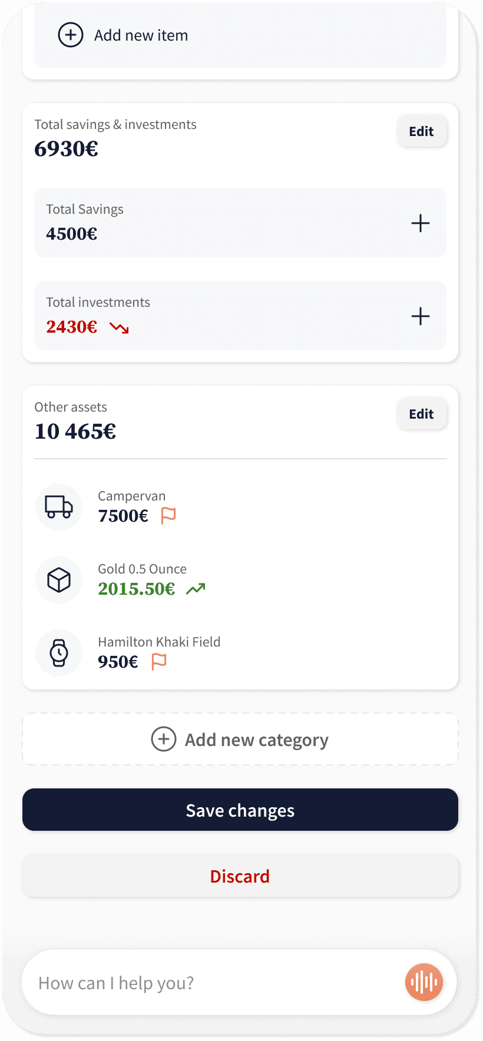Click the orange flag beside 950€

[159, 661]
